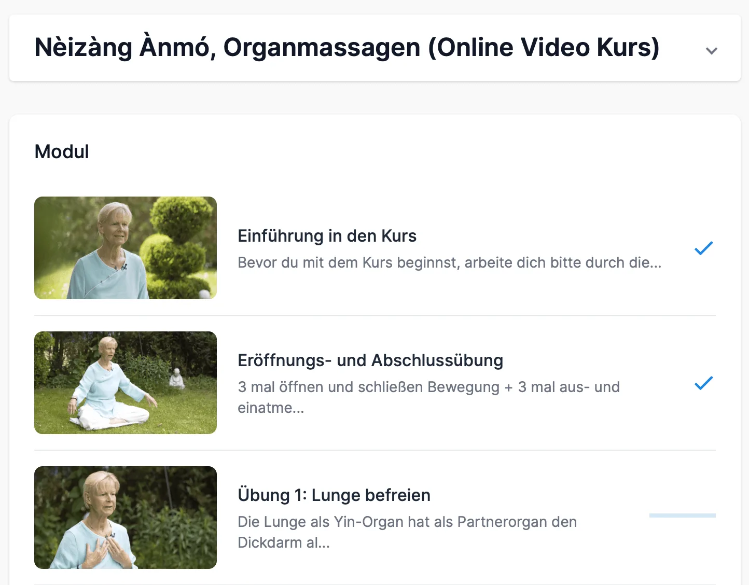Open lesson titled Übung 1: Lunge befreien

click(334, 495)
